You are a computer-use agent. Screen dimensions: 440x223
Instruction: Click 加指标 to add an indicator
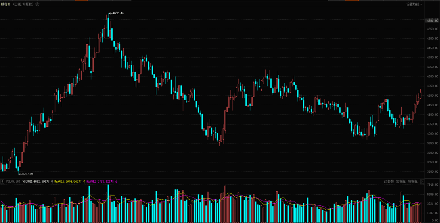(x=400, y=182)
